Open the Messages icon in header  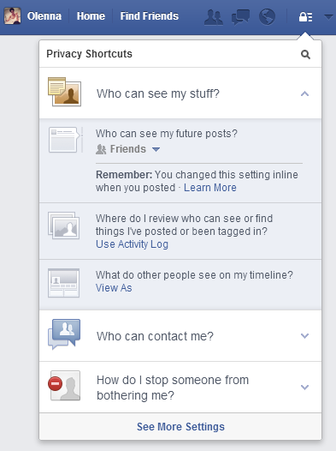point(240,17)
